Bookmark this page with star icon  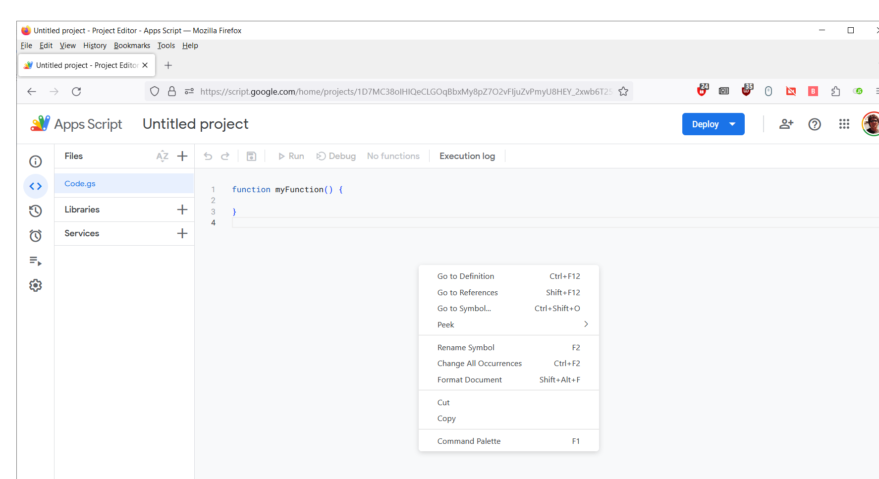(623, 92)
